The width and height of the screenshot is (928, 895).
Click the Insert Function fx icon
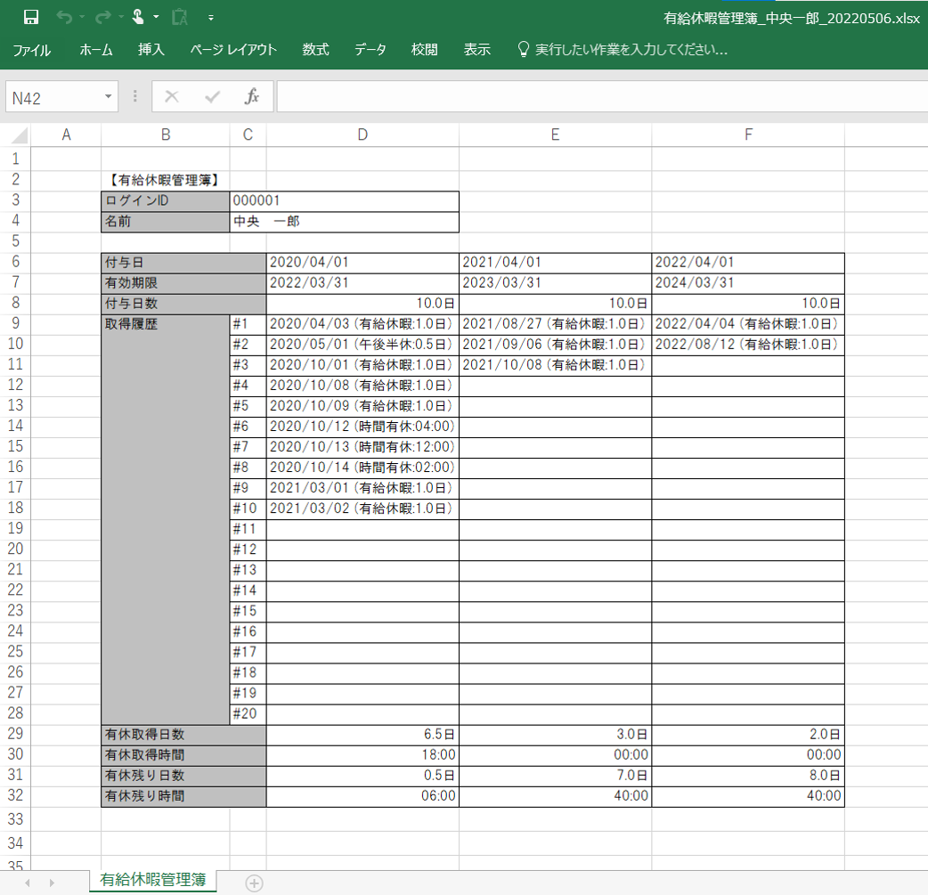(252, 97)
